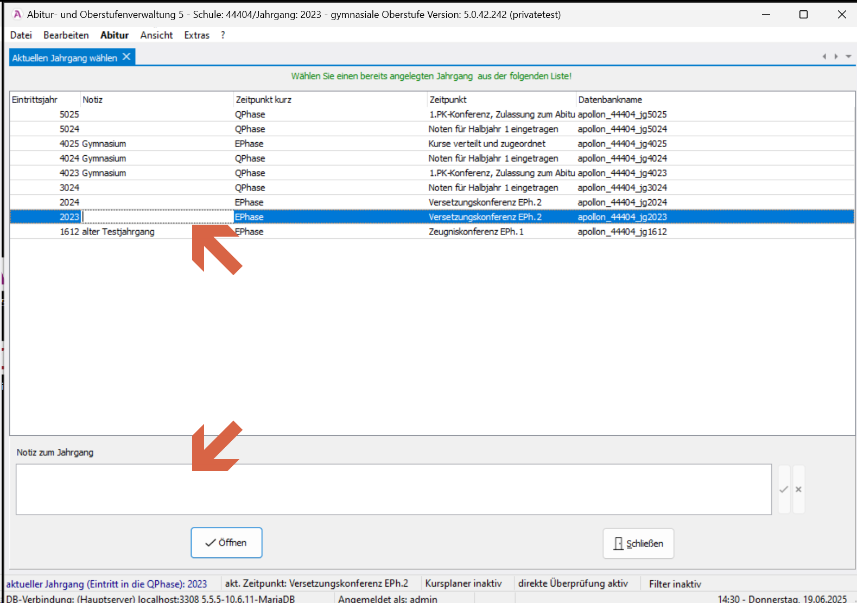857x603 pixels.
Task: Click status entry Kursplaner inaktiv
Action: (x=464, y=583)
